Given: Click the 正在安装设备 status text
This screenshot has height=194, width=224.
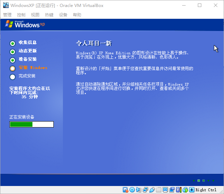Looking at the screenshot, I should (x=22, y=117).
